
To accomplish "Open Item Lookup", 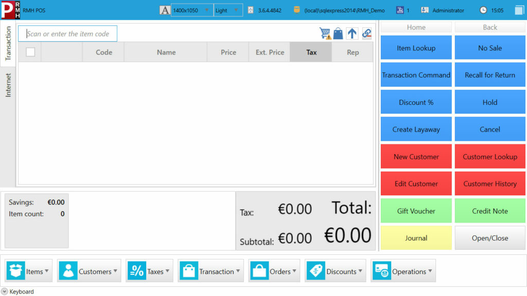I will click(416, 48).
